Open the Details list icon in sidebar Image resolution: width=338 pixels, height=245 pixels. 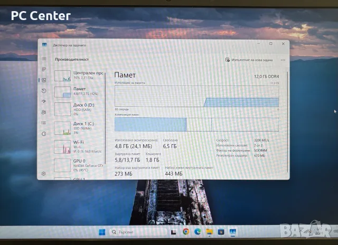44,123
